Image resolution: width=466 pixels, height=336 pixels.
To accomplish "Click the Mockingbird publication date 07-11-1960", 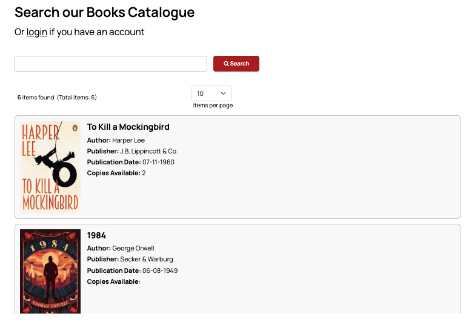I will 158,162.
